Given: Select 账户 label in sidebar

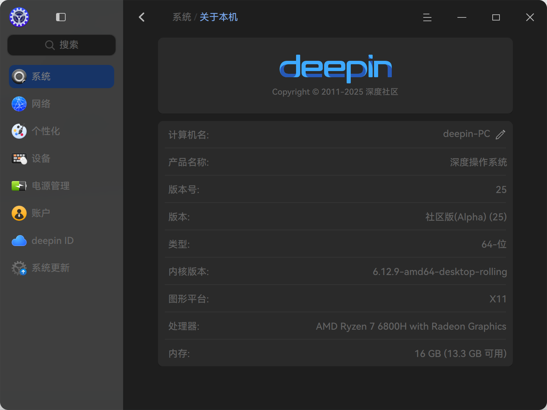Looking at the screenshot, I should pyautogui.click(x=41, y=213).
